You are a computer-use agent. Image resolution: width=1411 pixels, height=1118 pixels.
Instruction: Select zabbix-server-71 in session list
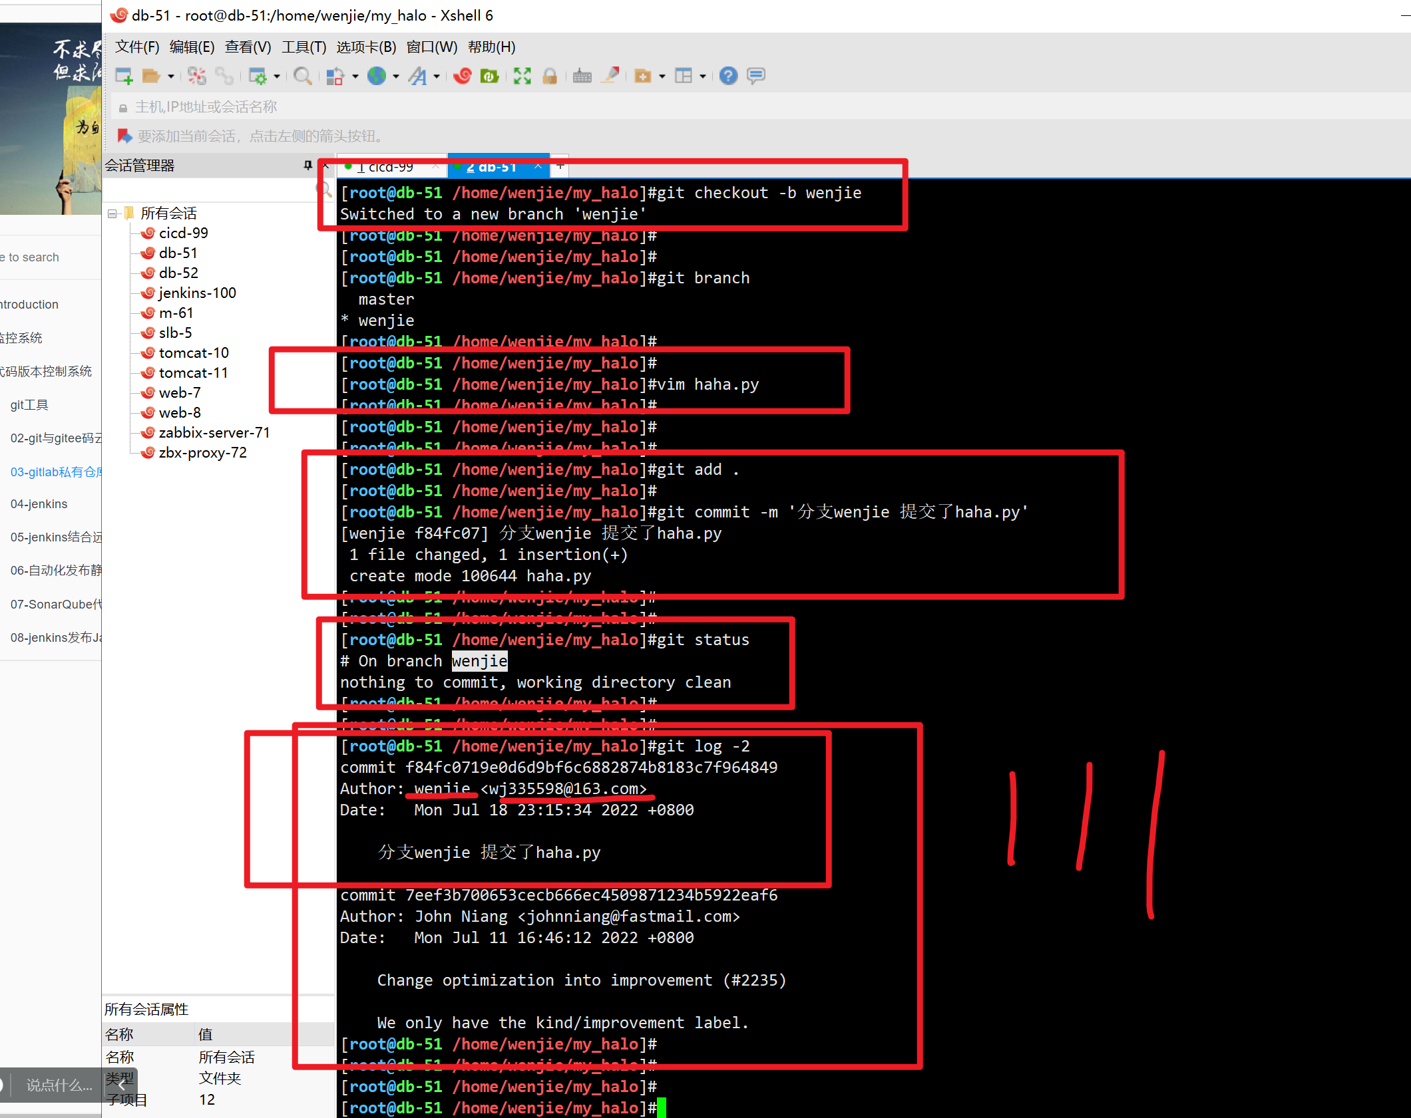(x=214, y=432)
